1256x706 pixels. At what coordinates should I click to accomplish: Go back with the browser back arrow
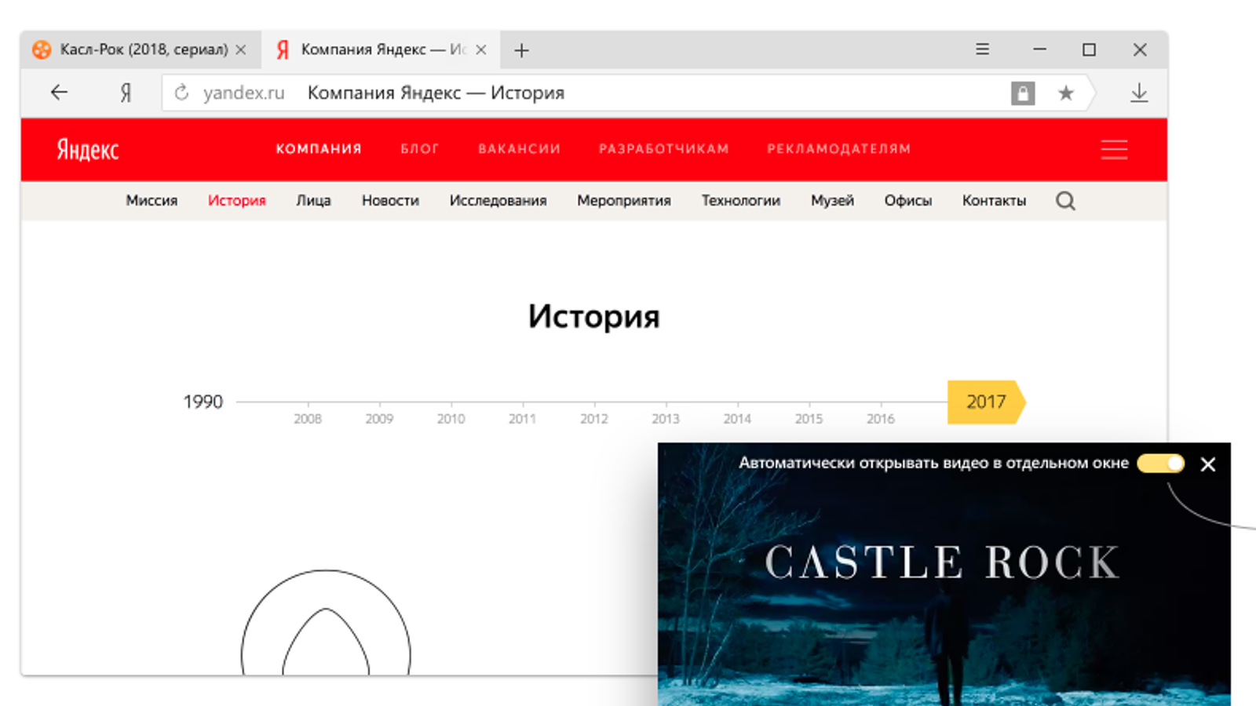pos(59,93)
